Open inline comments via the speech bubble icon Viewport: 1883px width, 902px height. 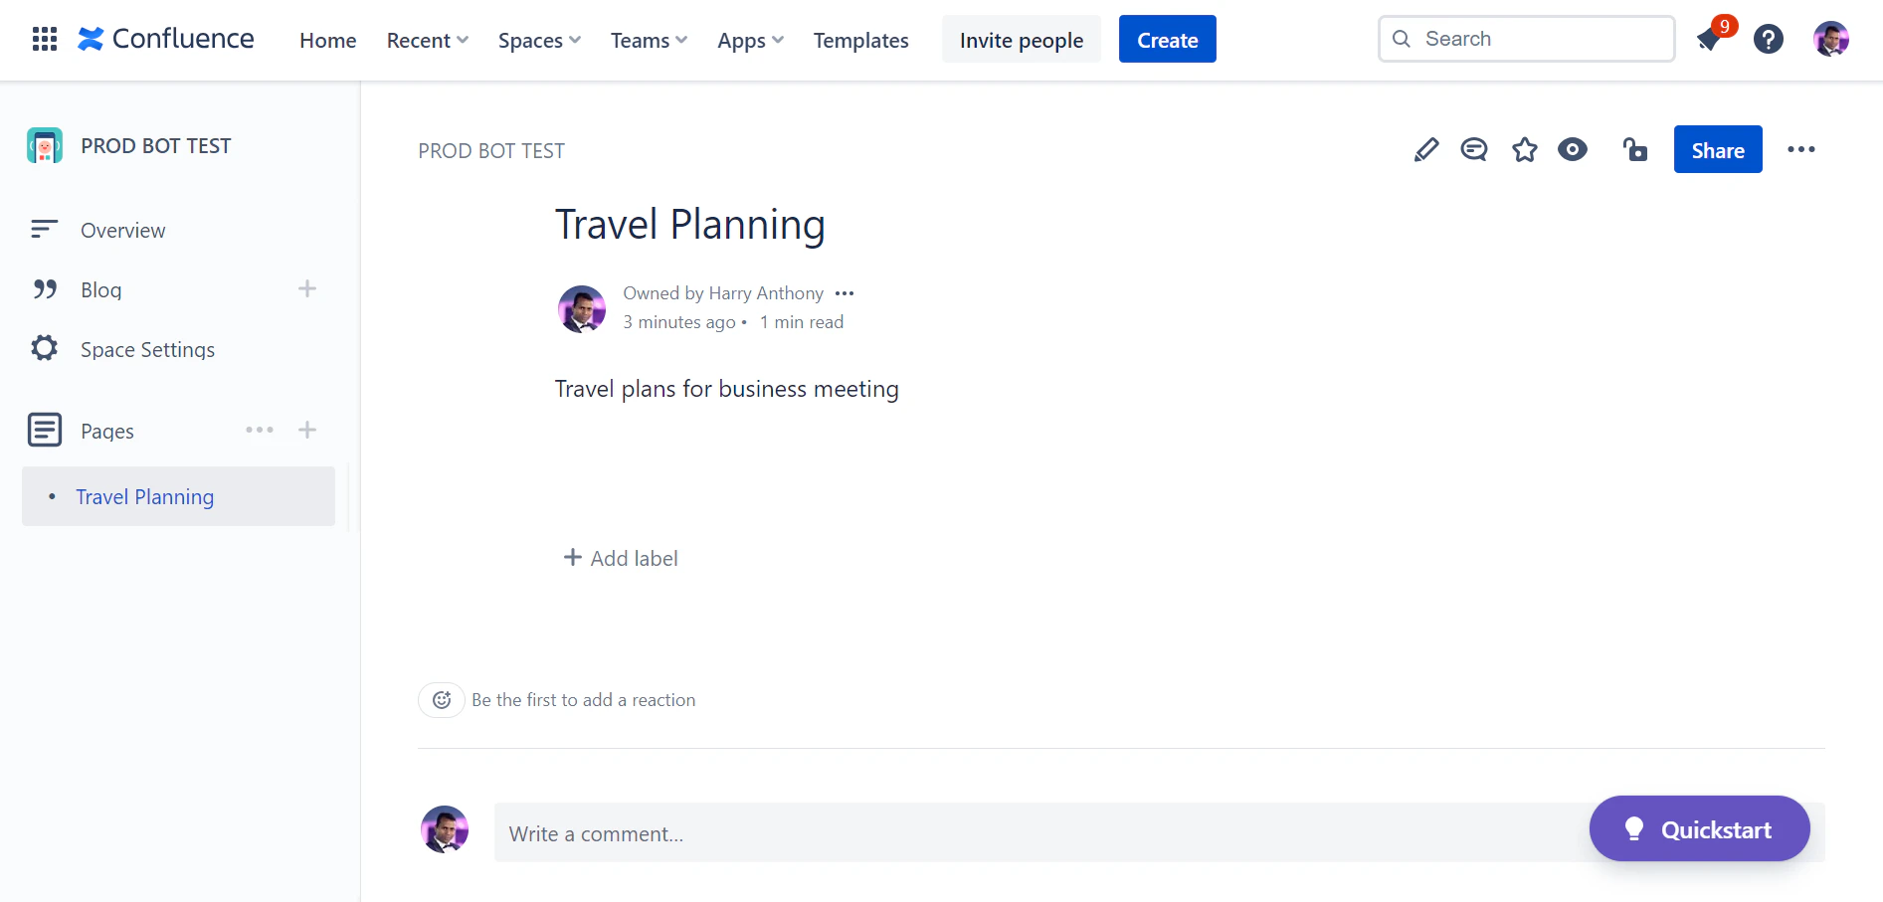pos(1474,149)
